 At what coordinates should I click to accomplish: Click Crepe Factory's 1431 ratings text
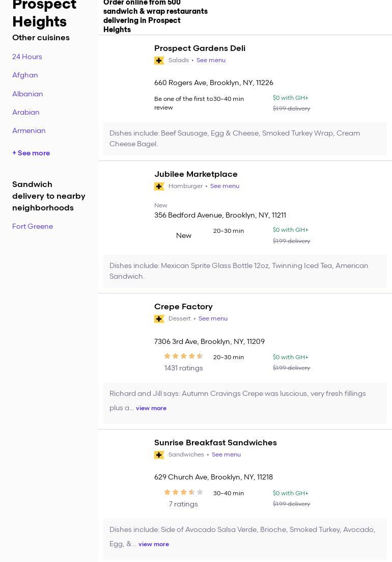click(183, 368)
